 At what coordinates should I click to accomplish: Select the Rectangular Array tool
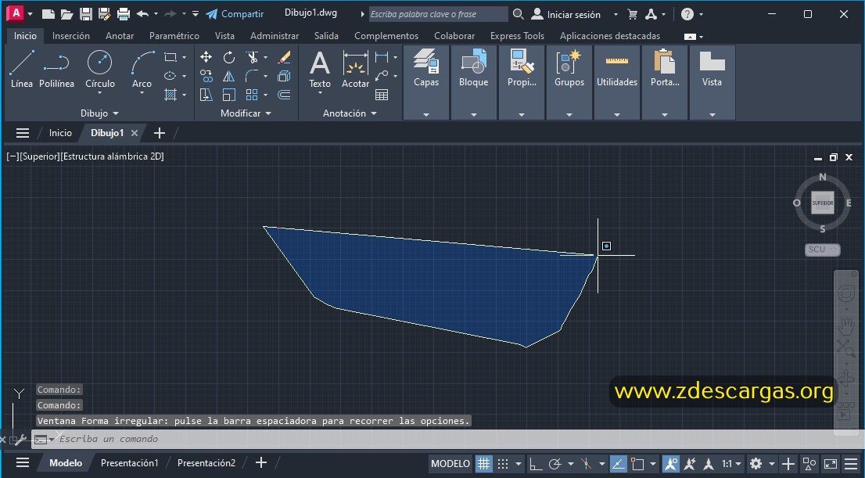252,95
